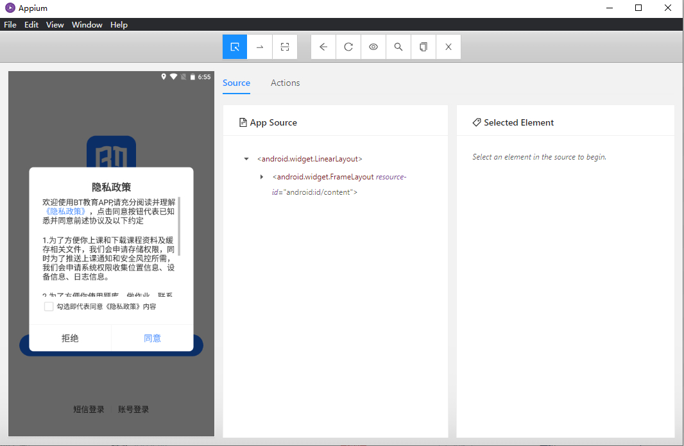Click the App Source document icon

[243, 123]
